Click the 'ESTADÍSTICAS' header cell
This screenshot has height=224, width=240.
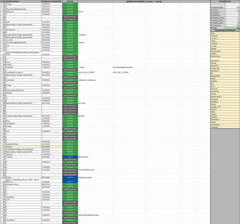[225, 1]
